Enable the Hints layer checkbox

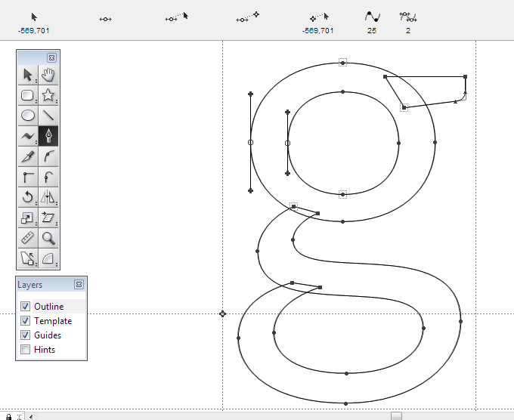(x=26, y=350)
